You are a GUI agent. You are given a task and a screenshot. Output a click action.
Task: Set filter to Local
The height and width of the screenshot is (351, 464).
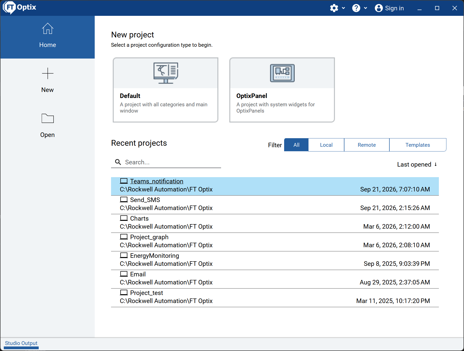click(326, 145)
